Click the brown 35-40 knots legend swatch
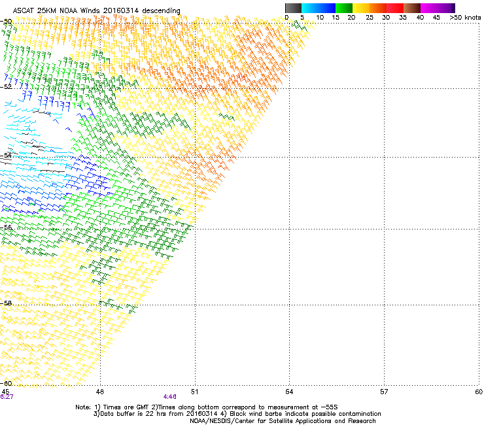484x425 pixels. click(x=412, y=8)
